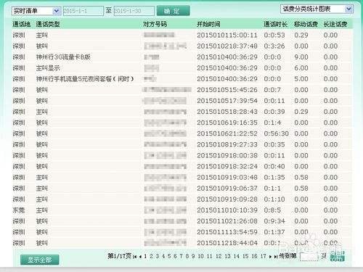Open the 实时清单 dropdown
The image size is (363, 272).
tap(36, 11)
